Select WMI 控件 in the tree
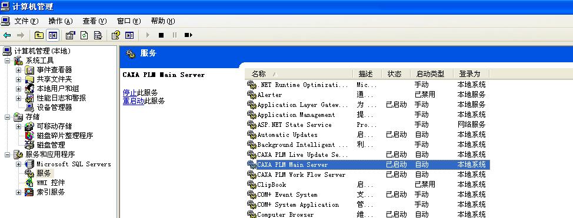Viewport: 573px width, 218px height. 51,183
